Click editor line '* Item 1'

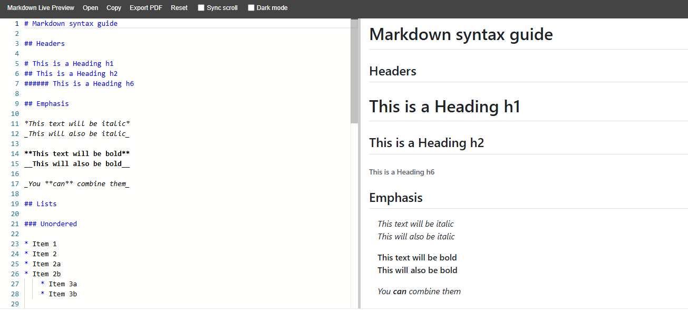pyautogui.click(x=41, y=244)
